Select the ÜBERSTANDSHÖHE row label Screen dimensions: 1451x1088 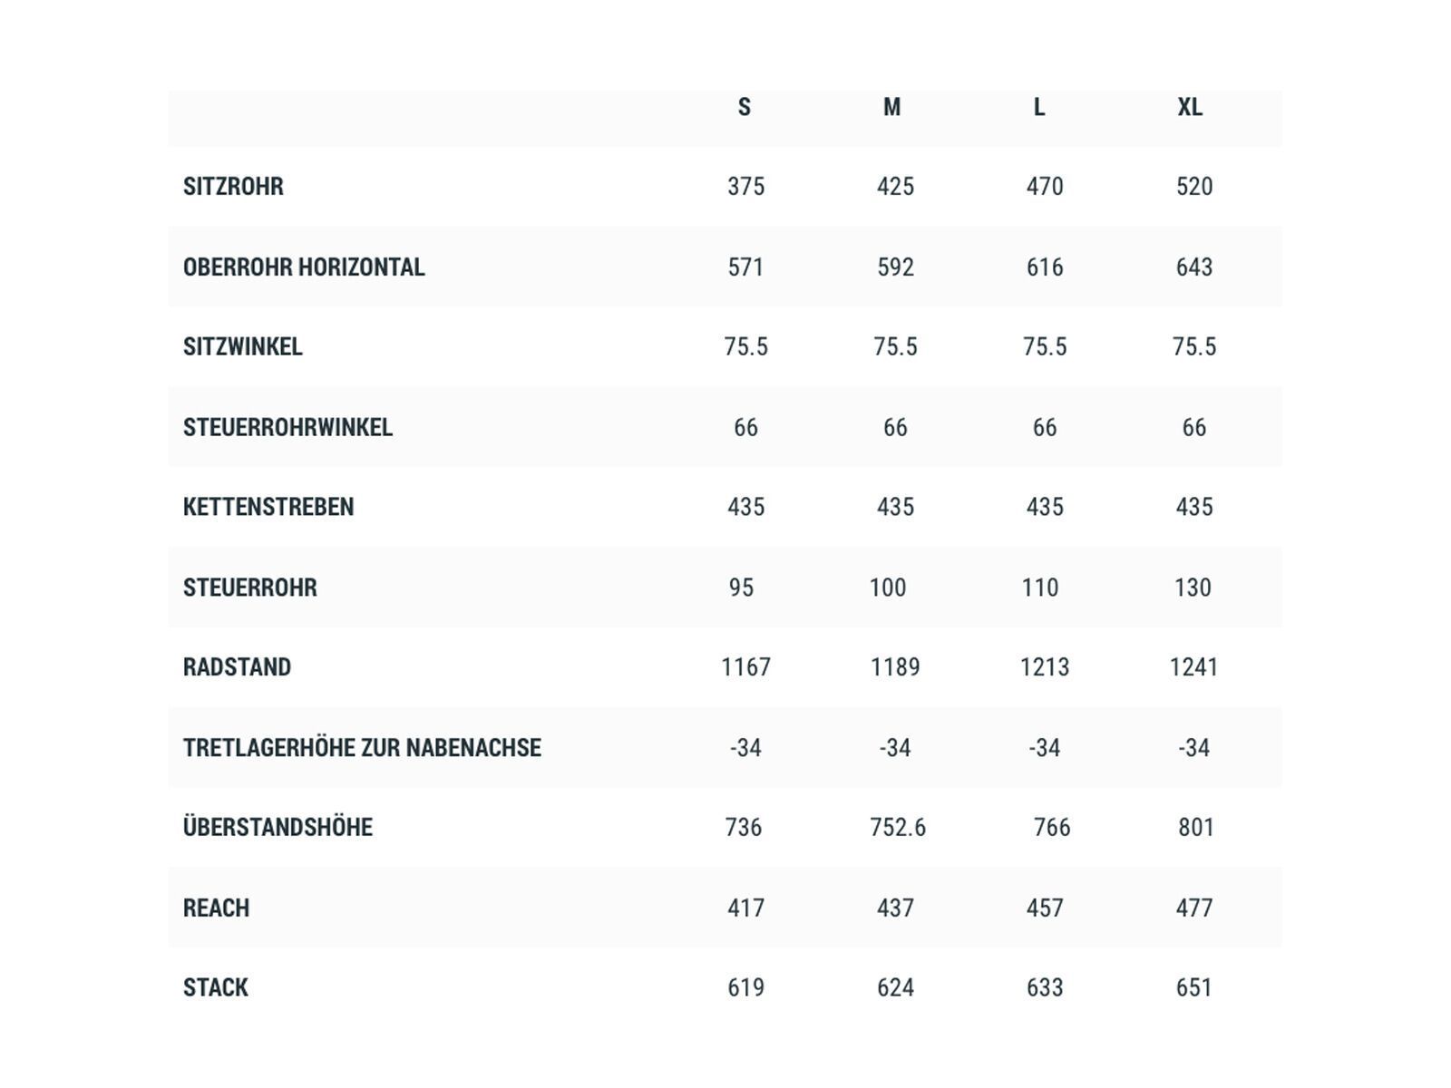(x=278, y=828)
